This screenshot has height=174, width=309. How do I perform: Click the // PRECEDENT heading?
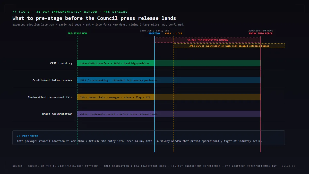[x=28, y=136]
